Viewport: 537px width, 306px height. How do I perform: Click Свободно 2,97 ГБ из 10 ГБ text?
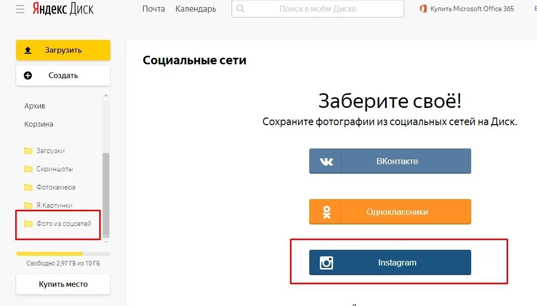63,263
